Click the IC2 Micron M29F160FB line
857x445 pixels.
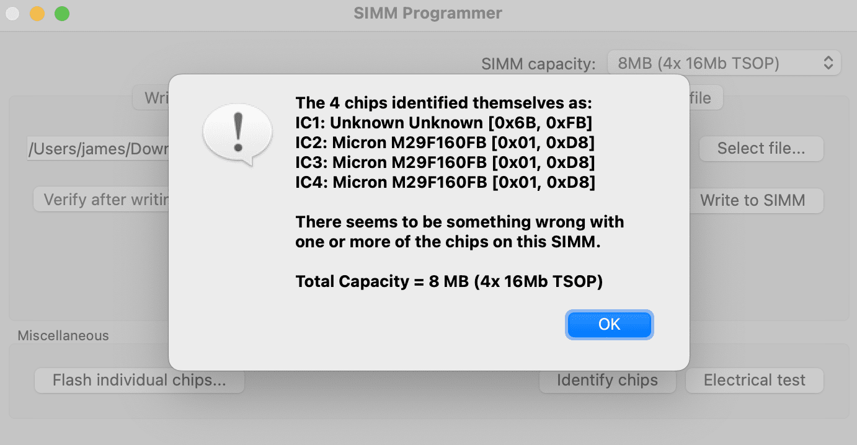pos(445,143)
